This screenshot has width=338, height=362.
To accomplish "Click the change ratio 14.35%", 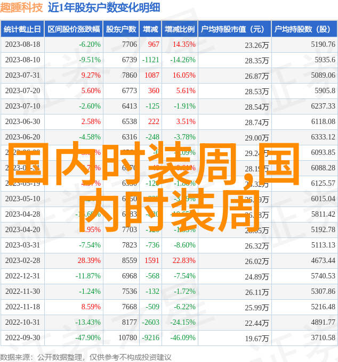I will tap(184, 44).
